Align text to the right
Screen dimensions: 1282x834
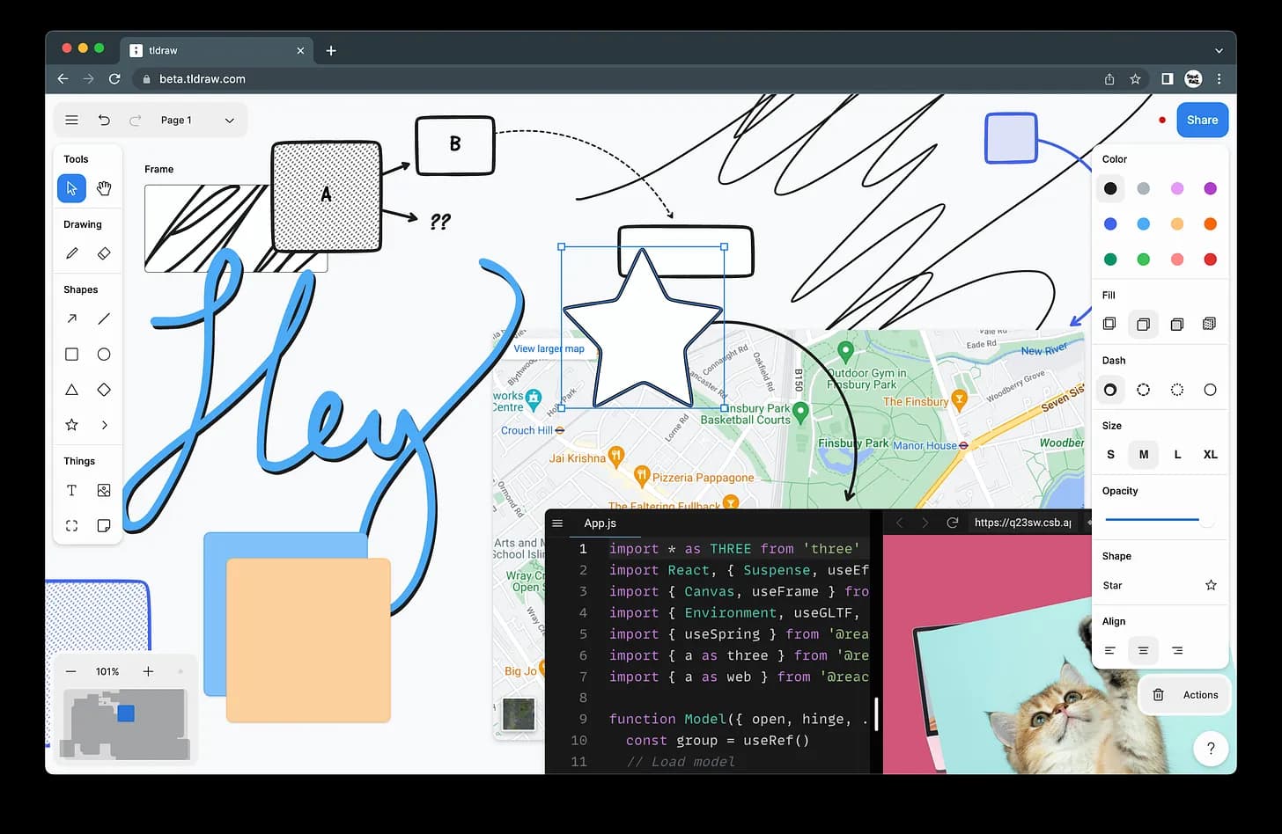pyautogui.click(x=1177, y=651)
